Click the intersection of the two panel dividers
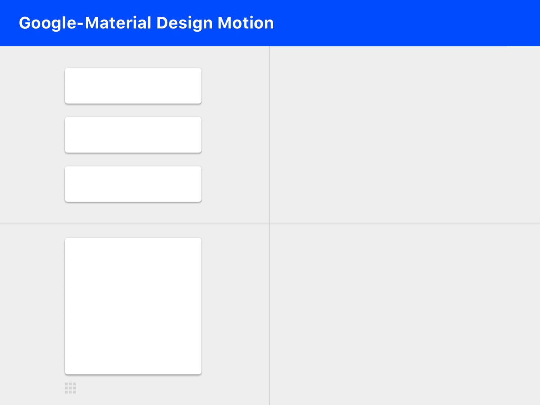540x405 pixels. 270,224
